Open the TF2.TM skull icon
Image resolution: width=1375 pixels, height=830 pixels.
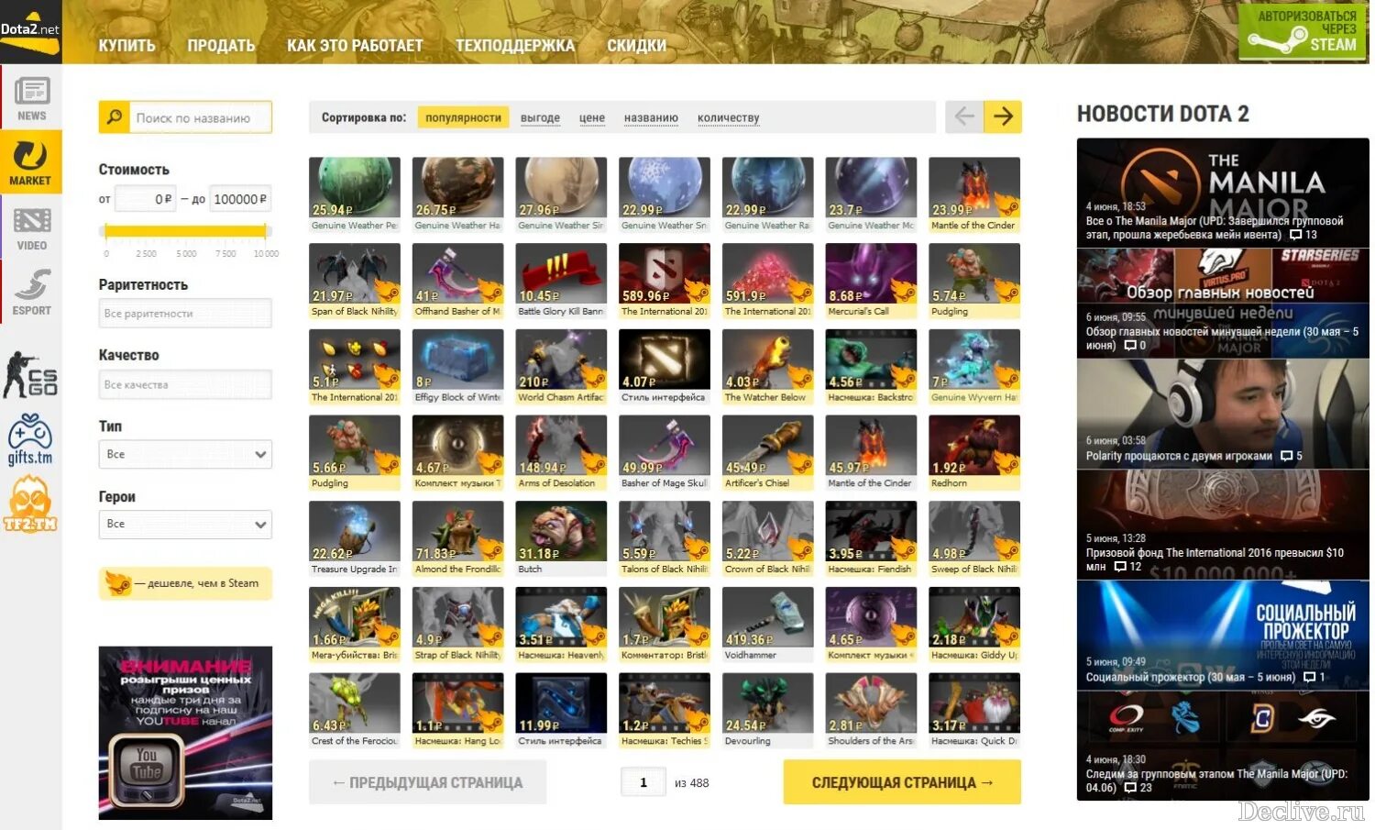[x=30, y=506]
